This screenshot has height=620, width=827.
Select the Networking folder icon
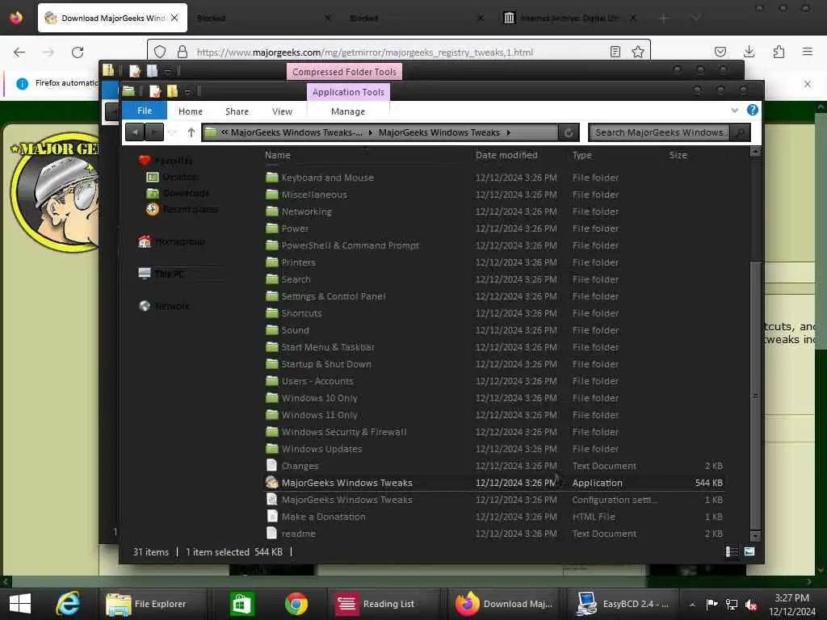[x=271, y=212]
